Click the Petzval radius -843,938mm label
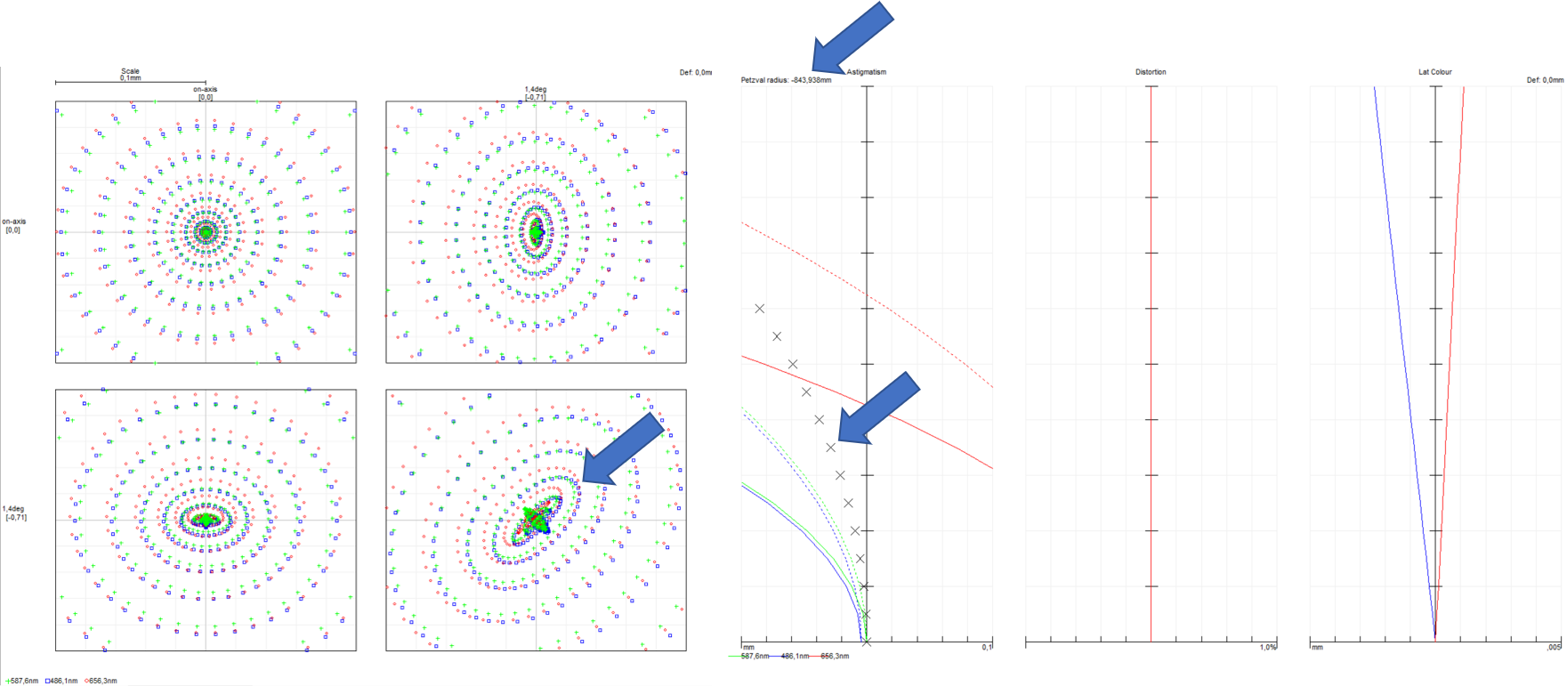Image resolution: width=1567 pixels, height=686 pixels. click(786, 80)
